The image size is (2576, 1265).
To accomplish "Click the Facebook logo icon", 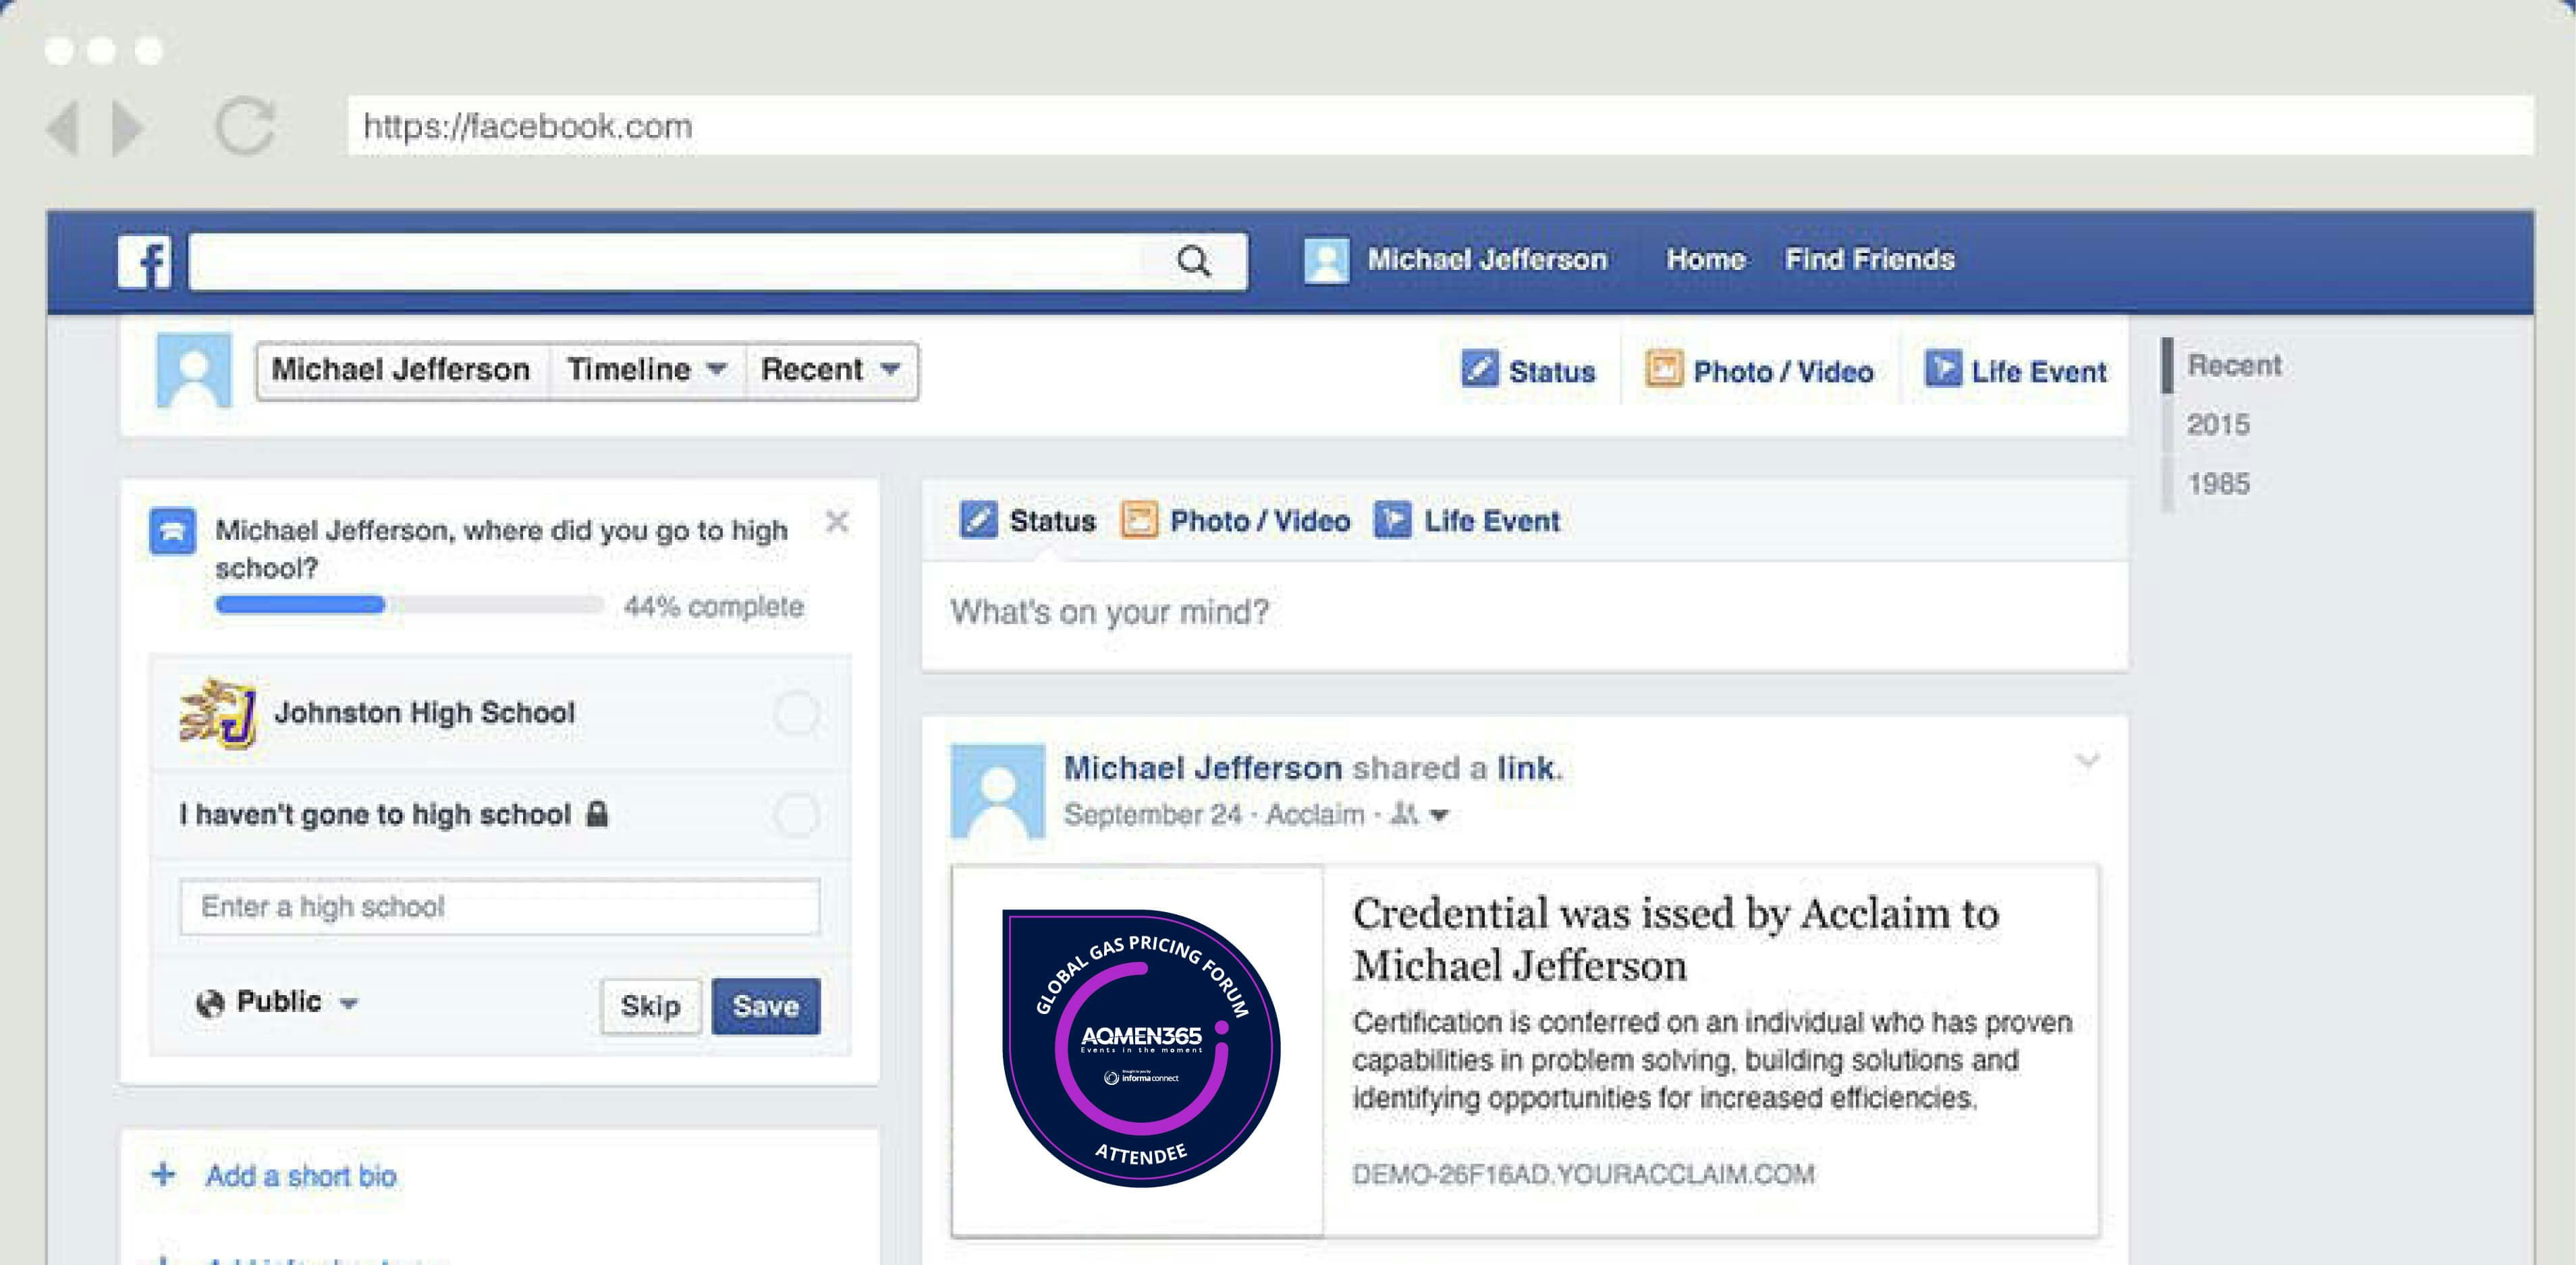I will (144, 262).
